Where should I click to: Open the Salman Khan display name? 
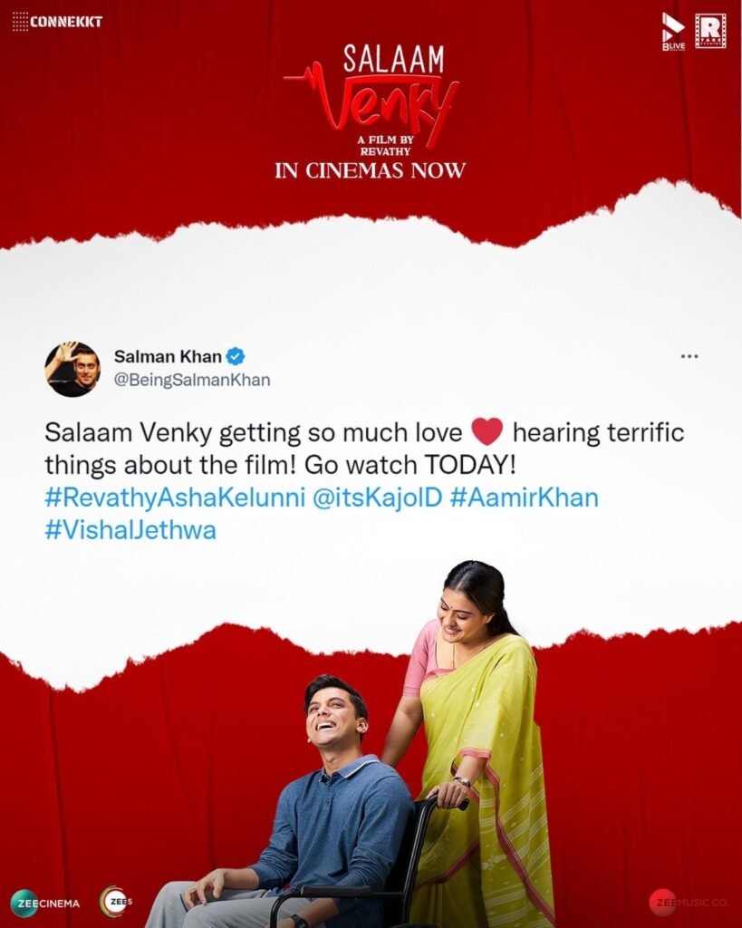pos(168,357)
